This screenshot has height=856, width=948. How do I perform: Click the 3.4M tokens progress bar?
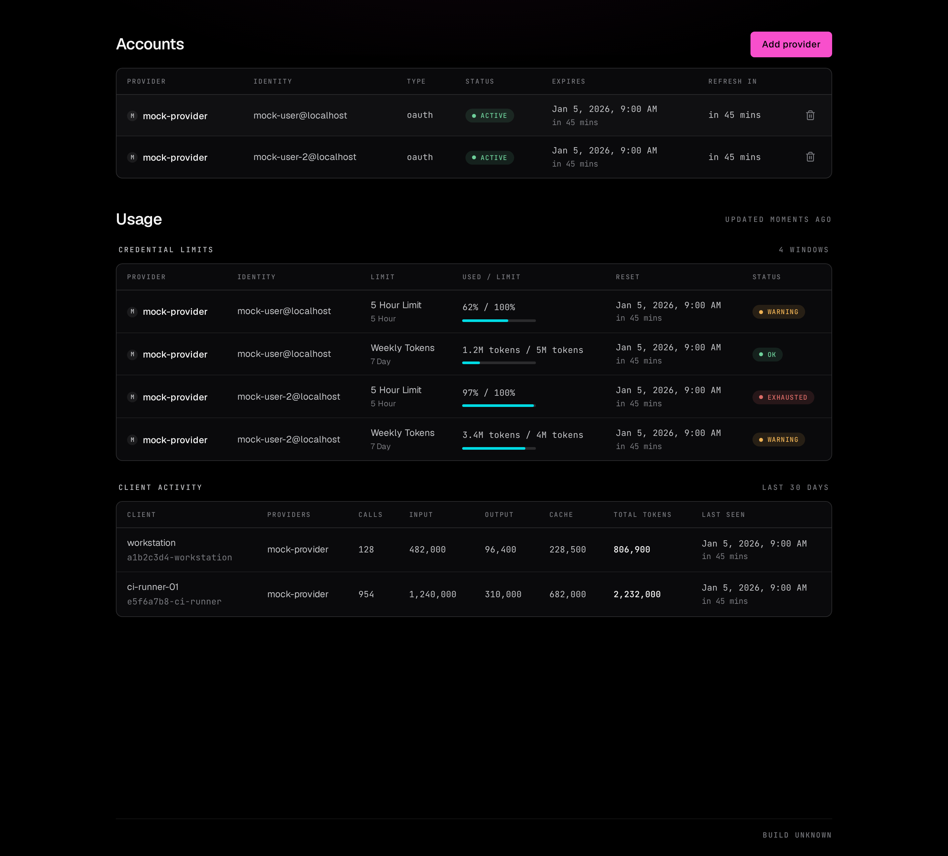(x=499, y=448)
